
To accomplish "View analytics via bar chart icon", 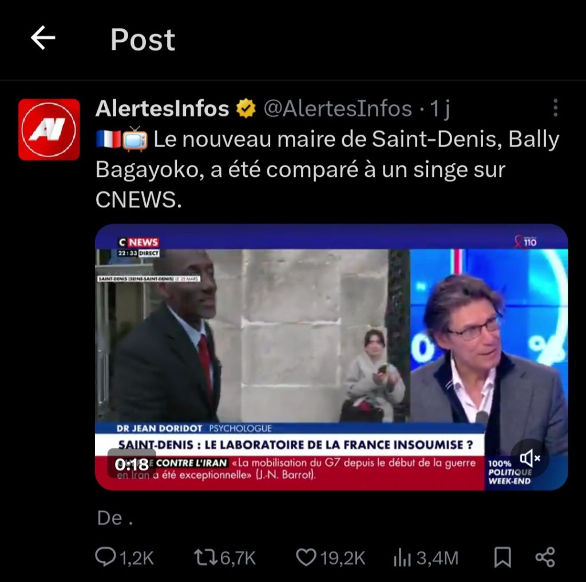I will click(x=402, y=559).
